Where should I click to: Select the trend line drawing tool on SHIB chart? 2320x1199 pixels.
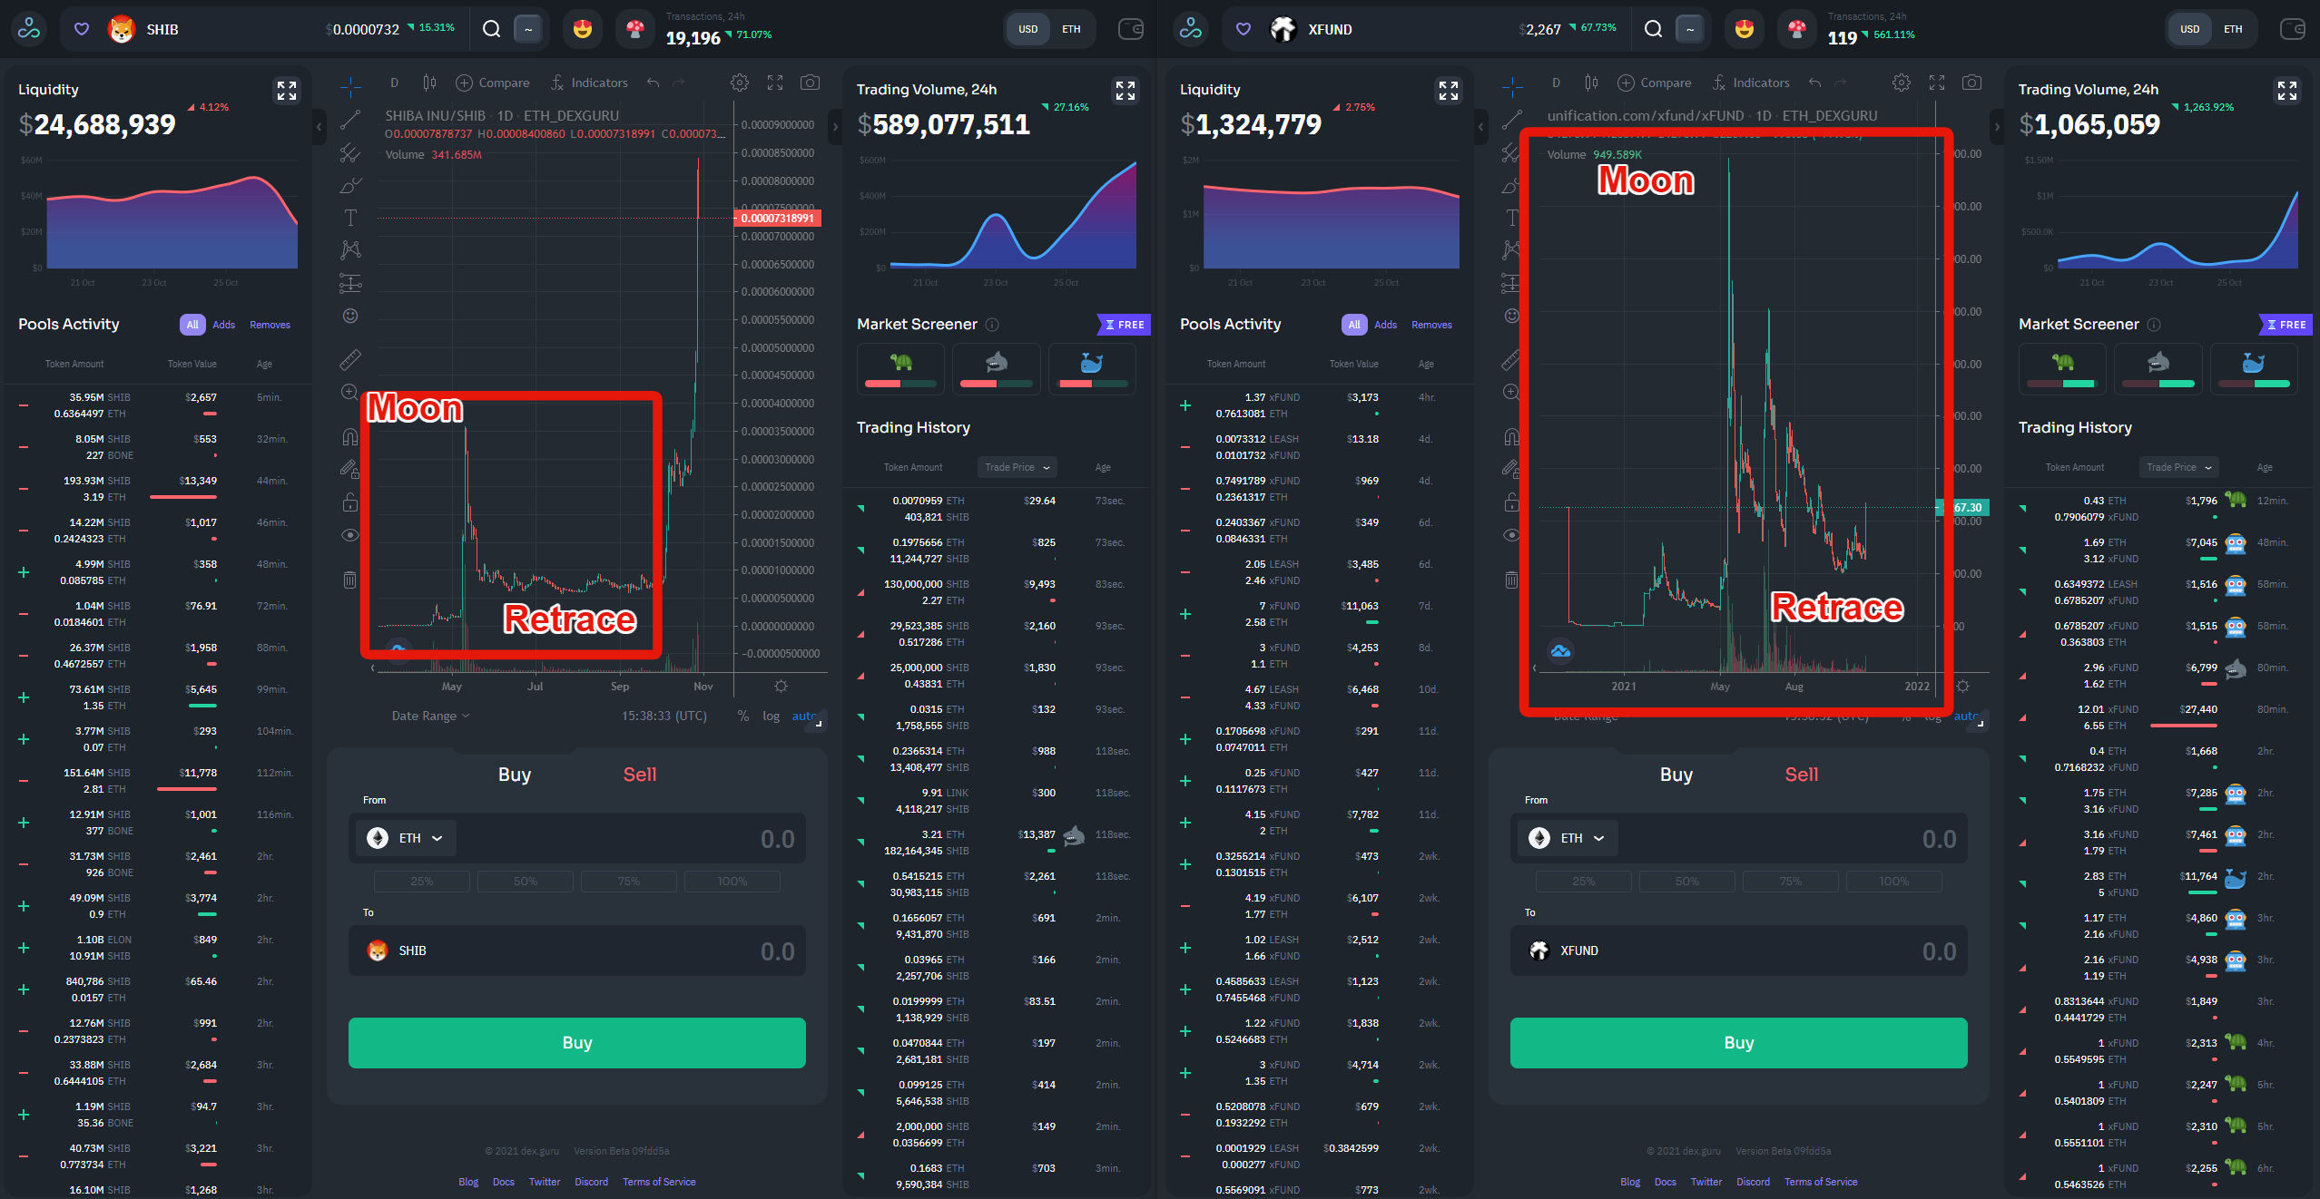click(x=350, y=120)
